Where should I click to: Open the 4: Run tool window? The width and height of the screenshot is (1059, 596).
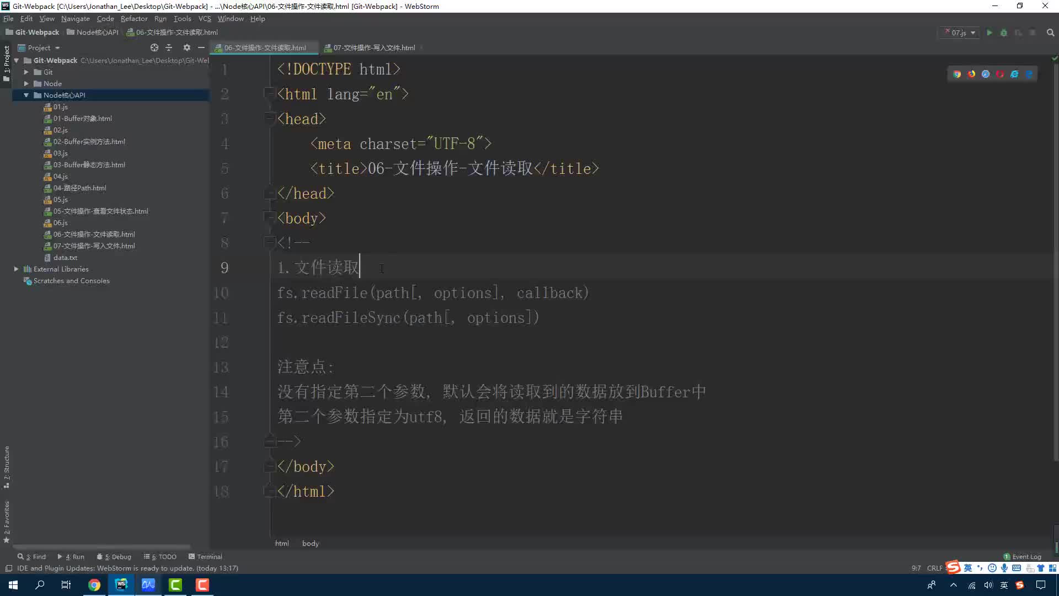(71, 557)
